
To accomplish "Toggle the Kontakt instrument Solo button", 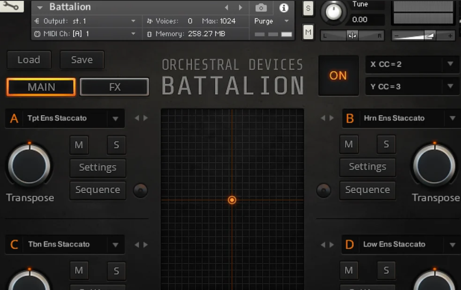I will (x=308, y=8).
